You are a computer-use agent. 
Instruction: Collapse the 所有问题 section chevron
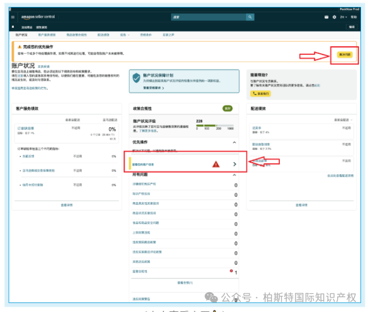[x=234, y=175]
